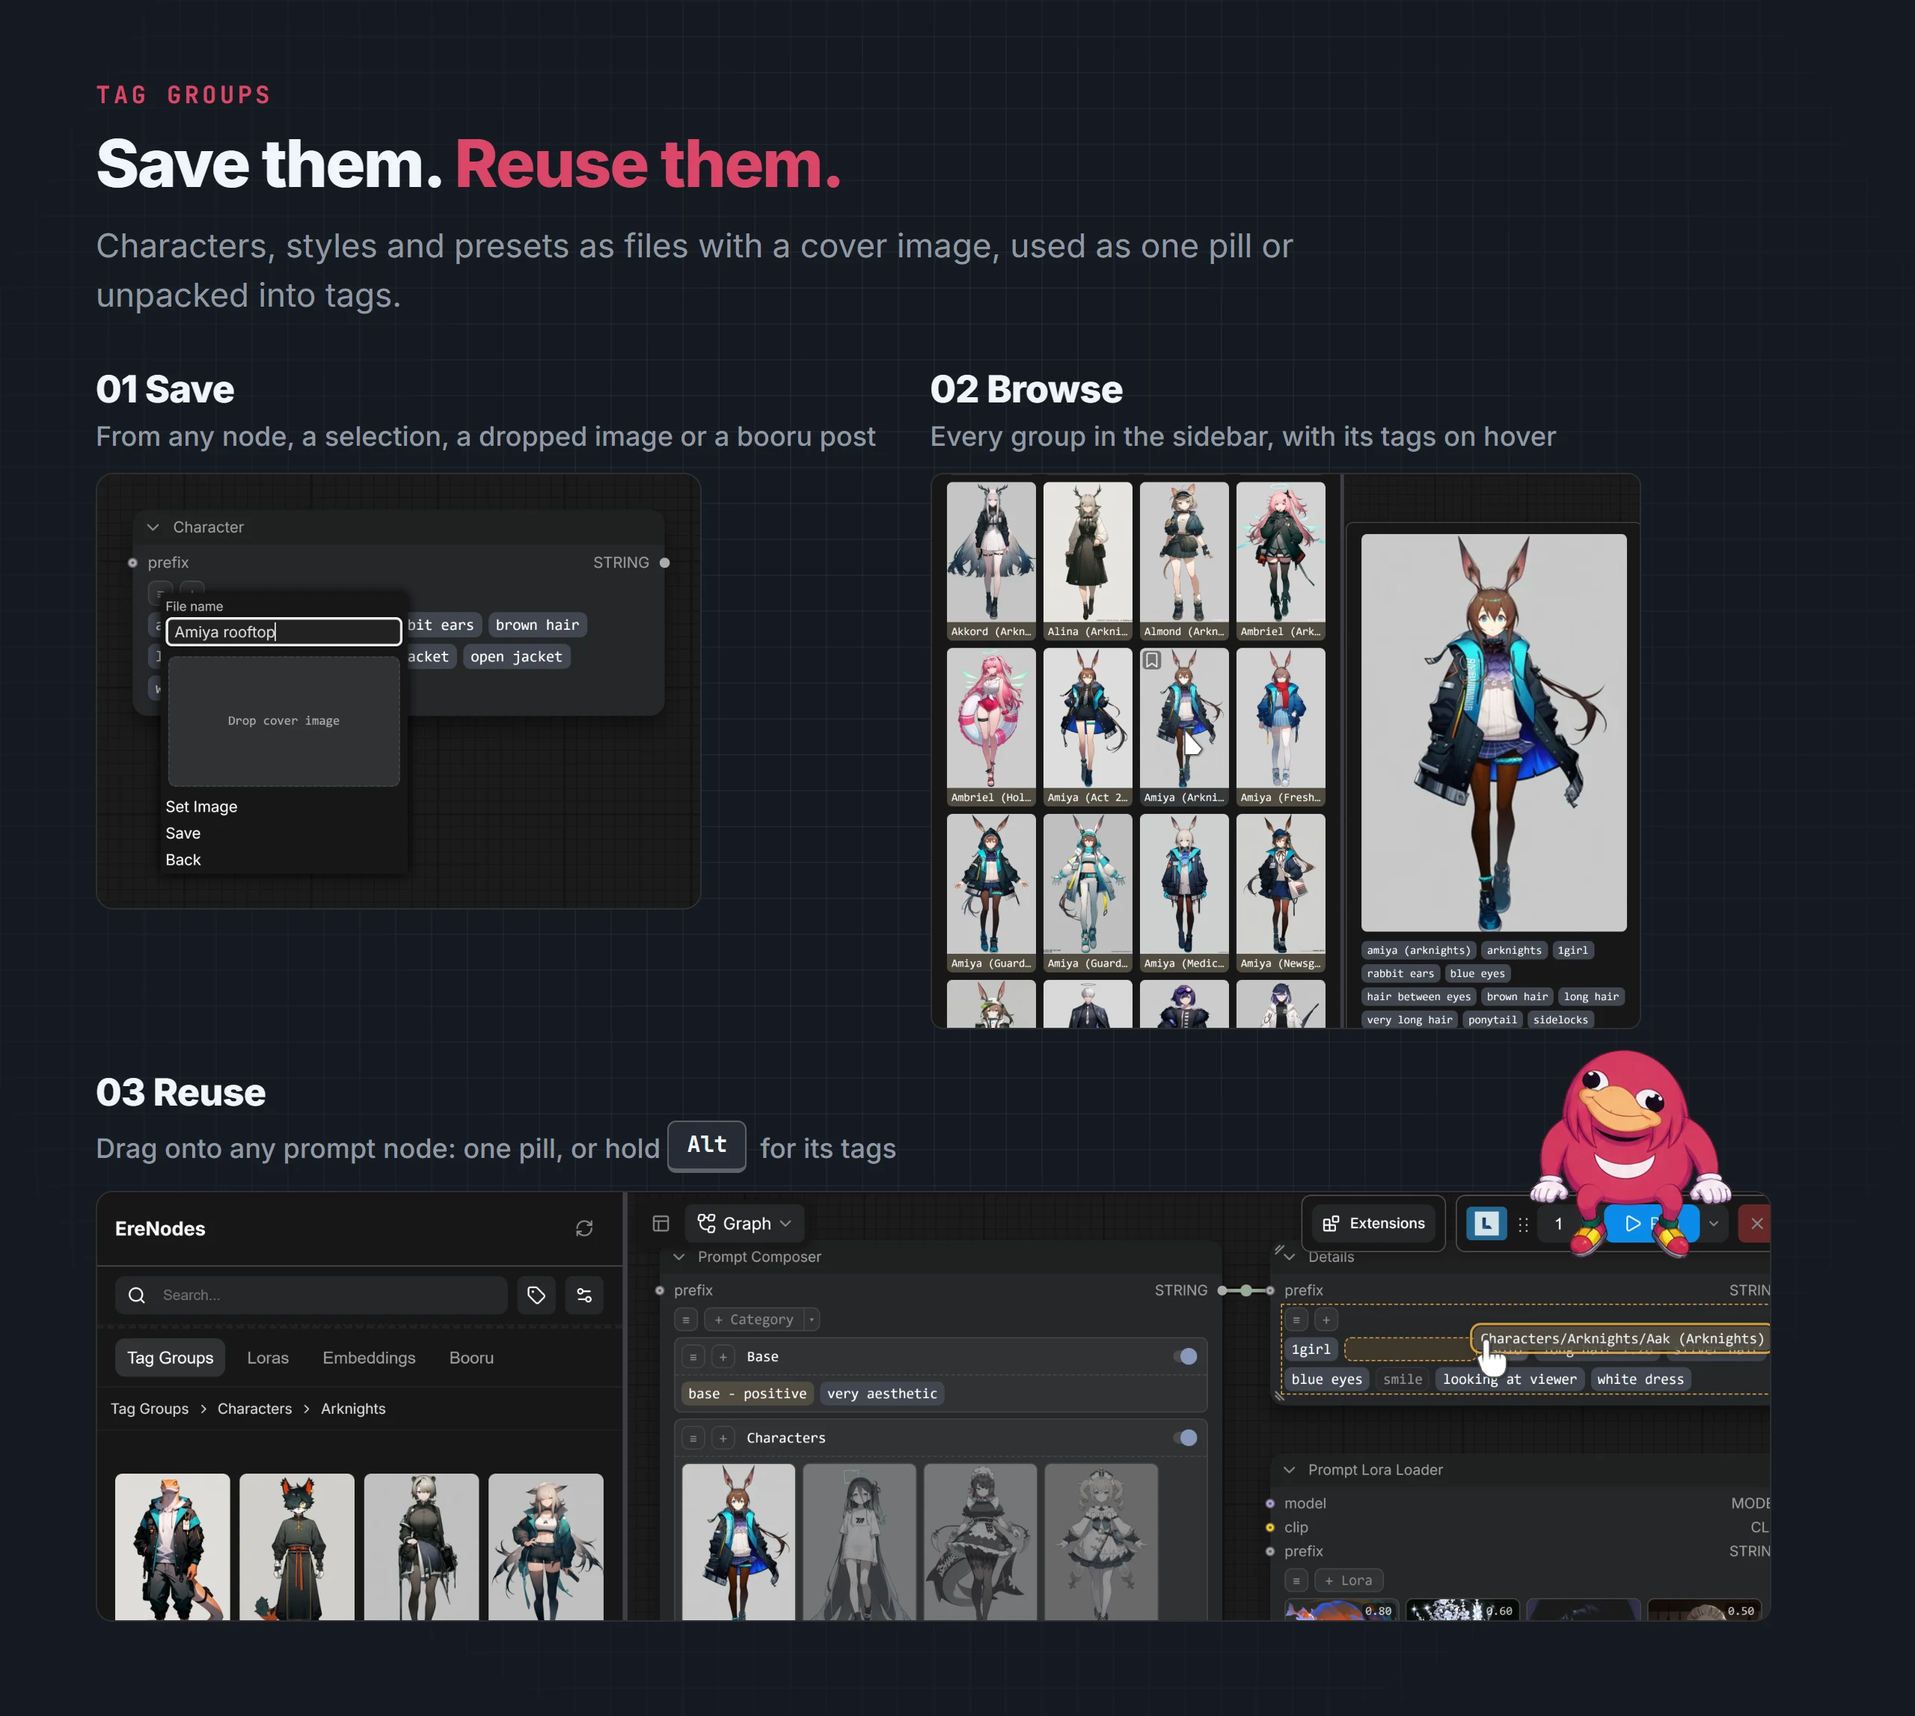Open the filter sliders icon in sidebar
The image size is (1915, 1716).
click(x=584, y=1296)
